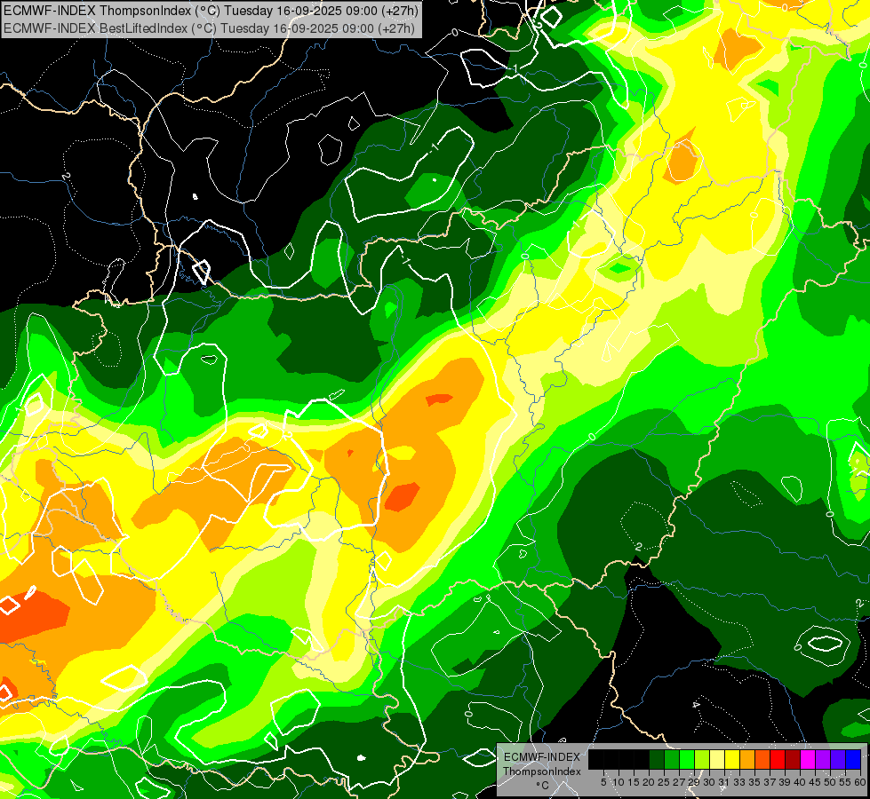Click the legend value label '50'
This screenshot has width=870, height=799.
point(829,782)
